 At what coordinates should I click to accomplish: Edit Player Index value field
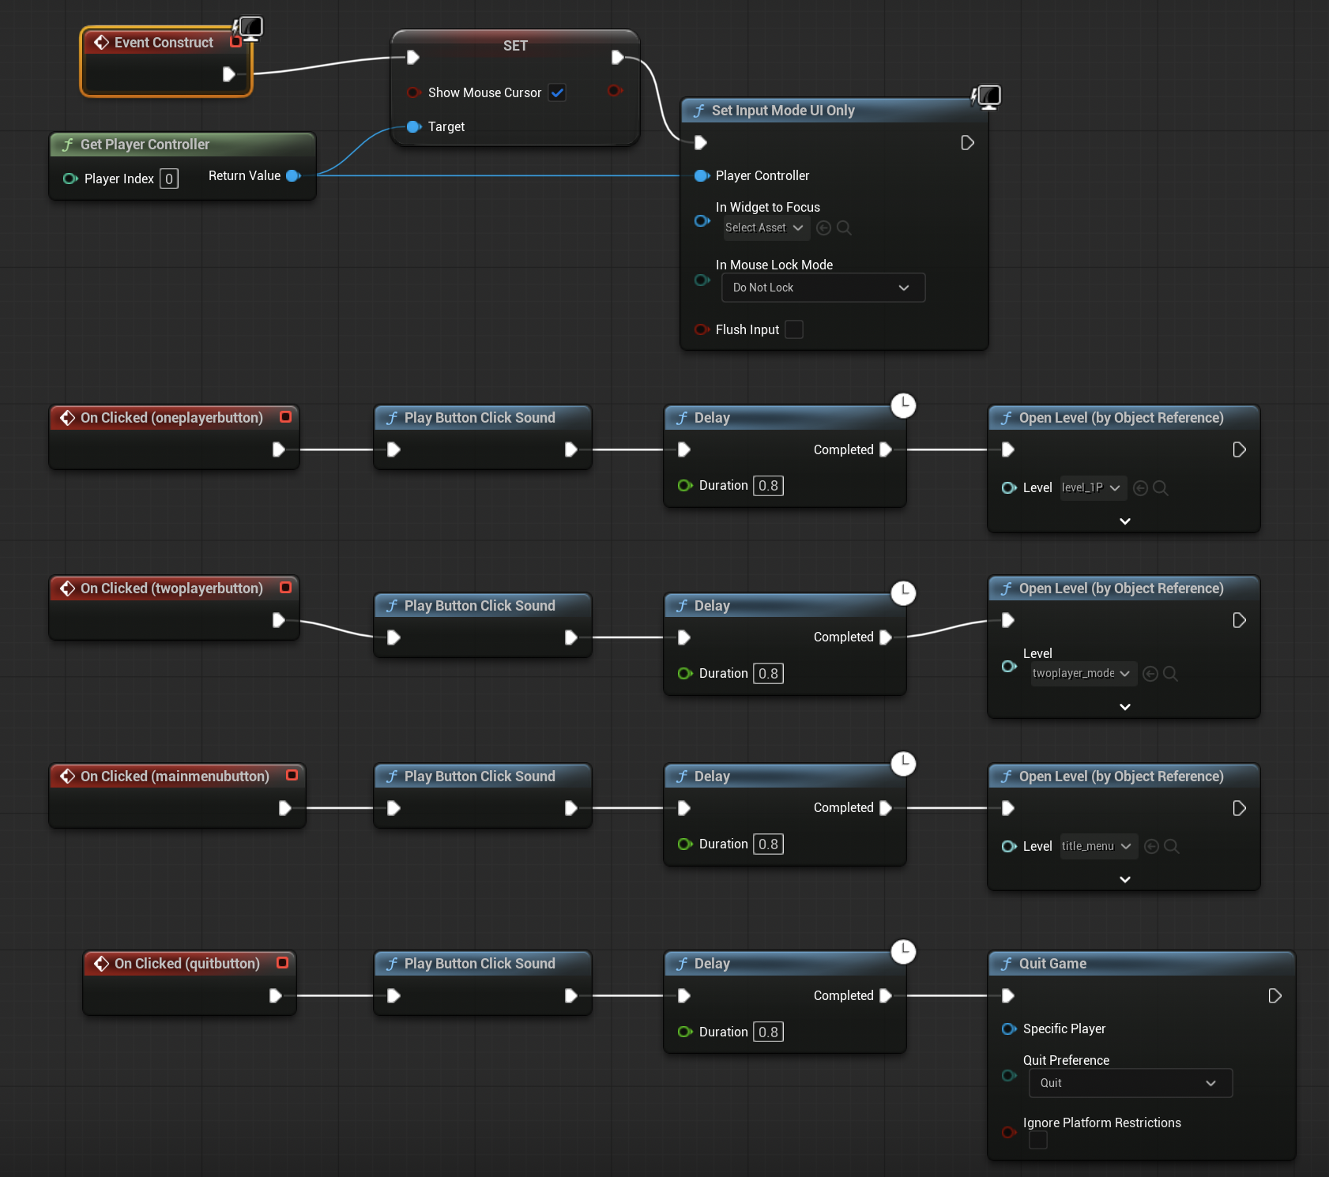[169, 179]
